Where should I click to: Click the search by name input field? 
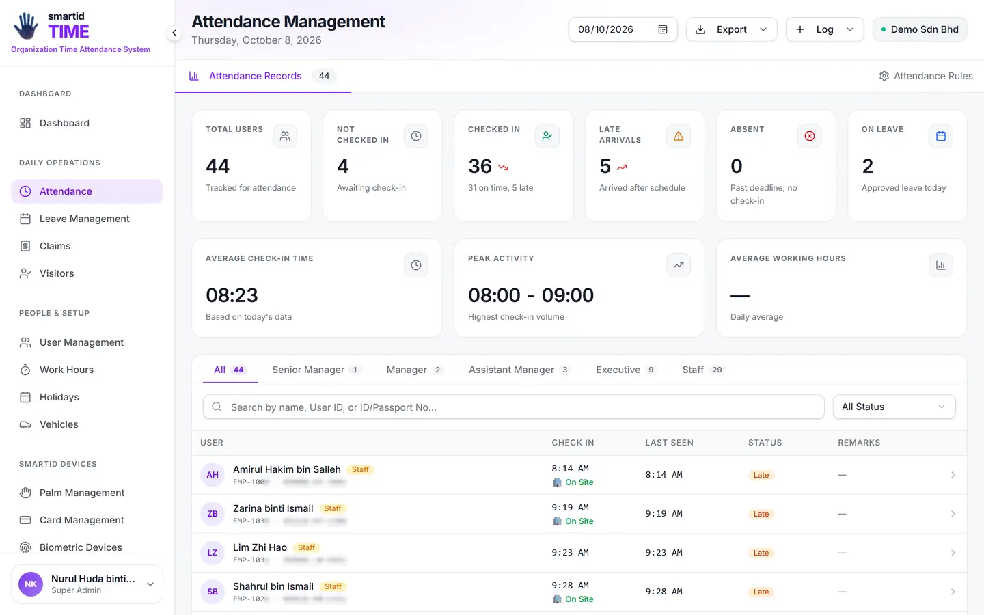click(514, 407)
